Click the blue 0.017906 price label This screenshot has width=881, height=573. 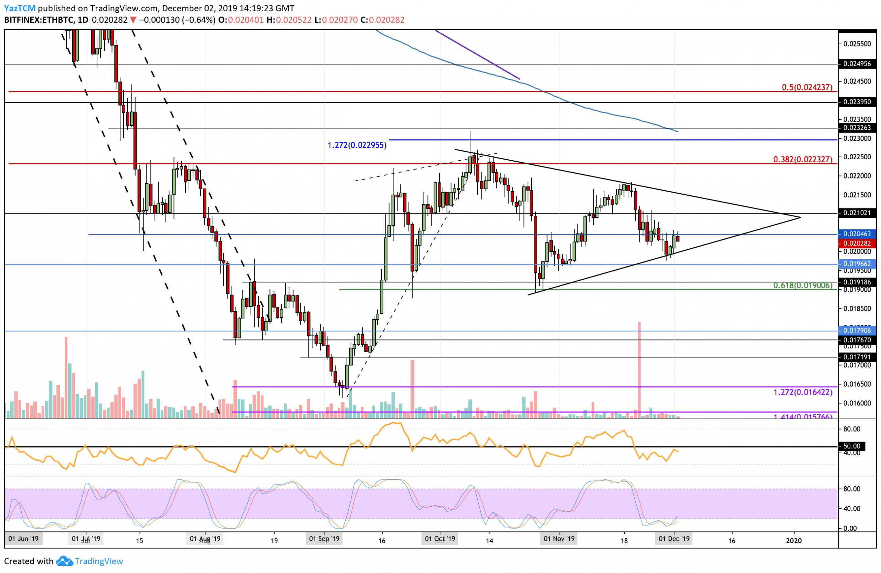coord(857,330)
